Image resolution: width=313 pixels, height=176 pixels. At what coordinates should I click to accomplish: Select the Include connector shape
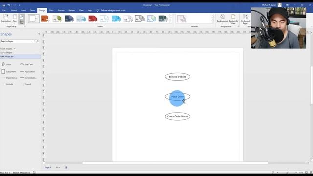(x=7, y=84)
